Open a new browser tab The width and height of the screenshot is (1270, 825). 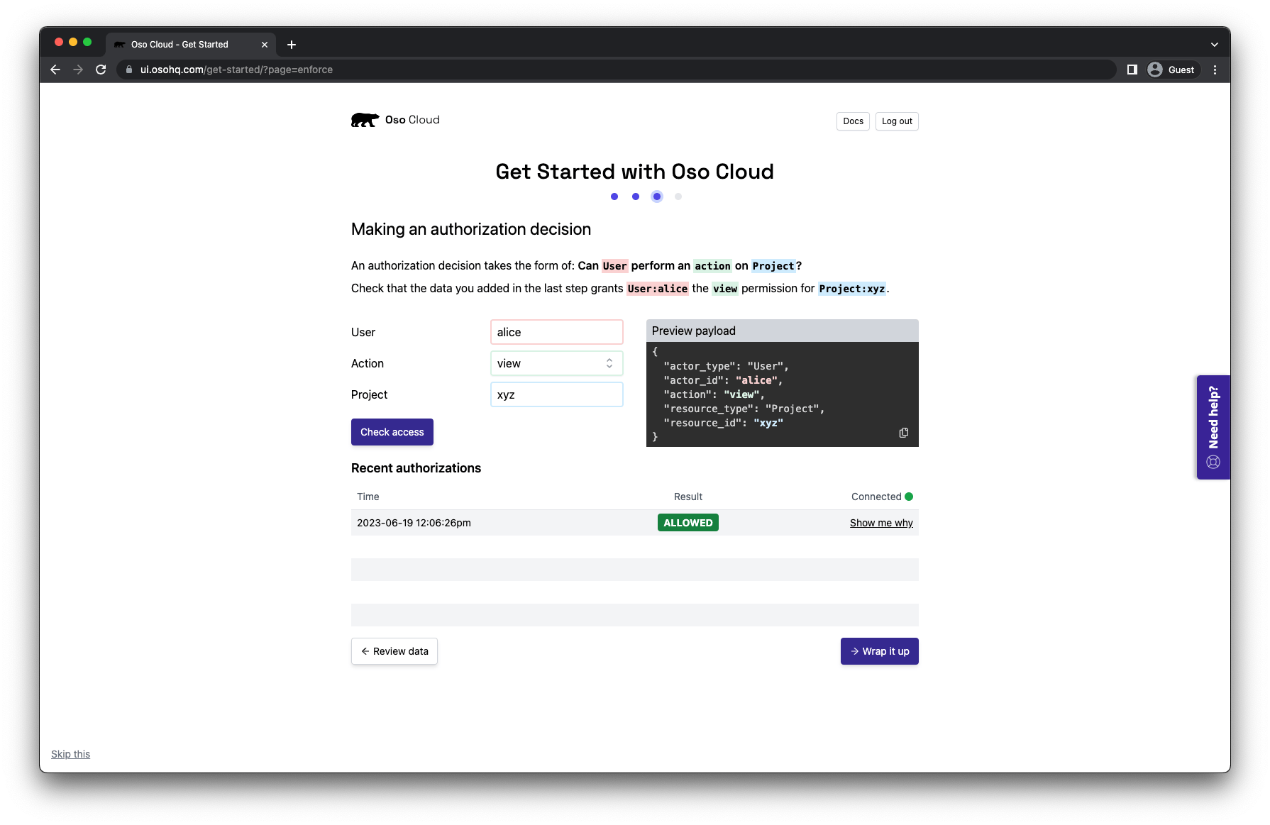click(292, 45)
